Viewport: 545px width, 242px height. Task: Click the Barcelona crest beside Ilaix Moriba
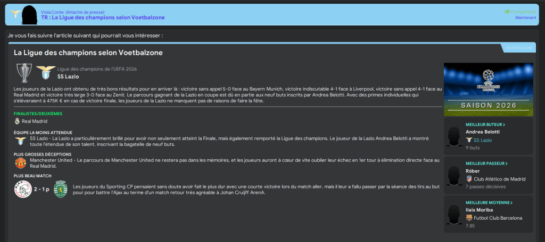click(x=469, y=218)
